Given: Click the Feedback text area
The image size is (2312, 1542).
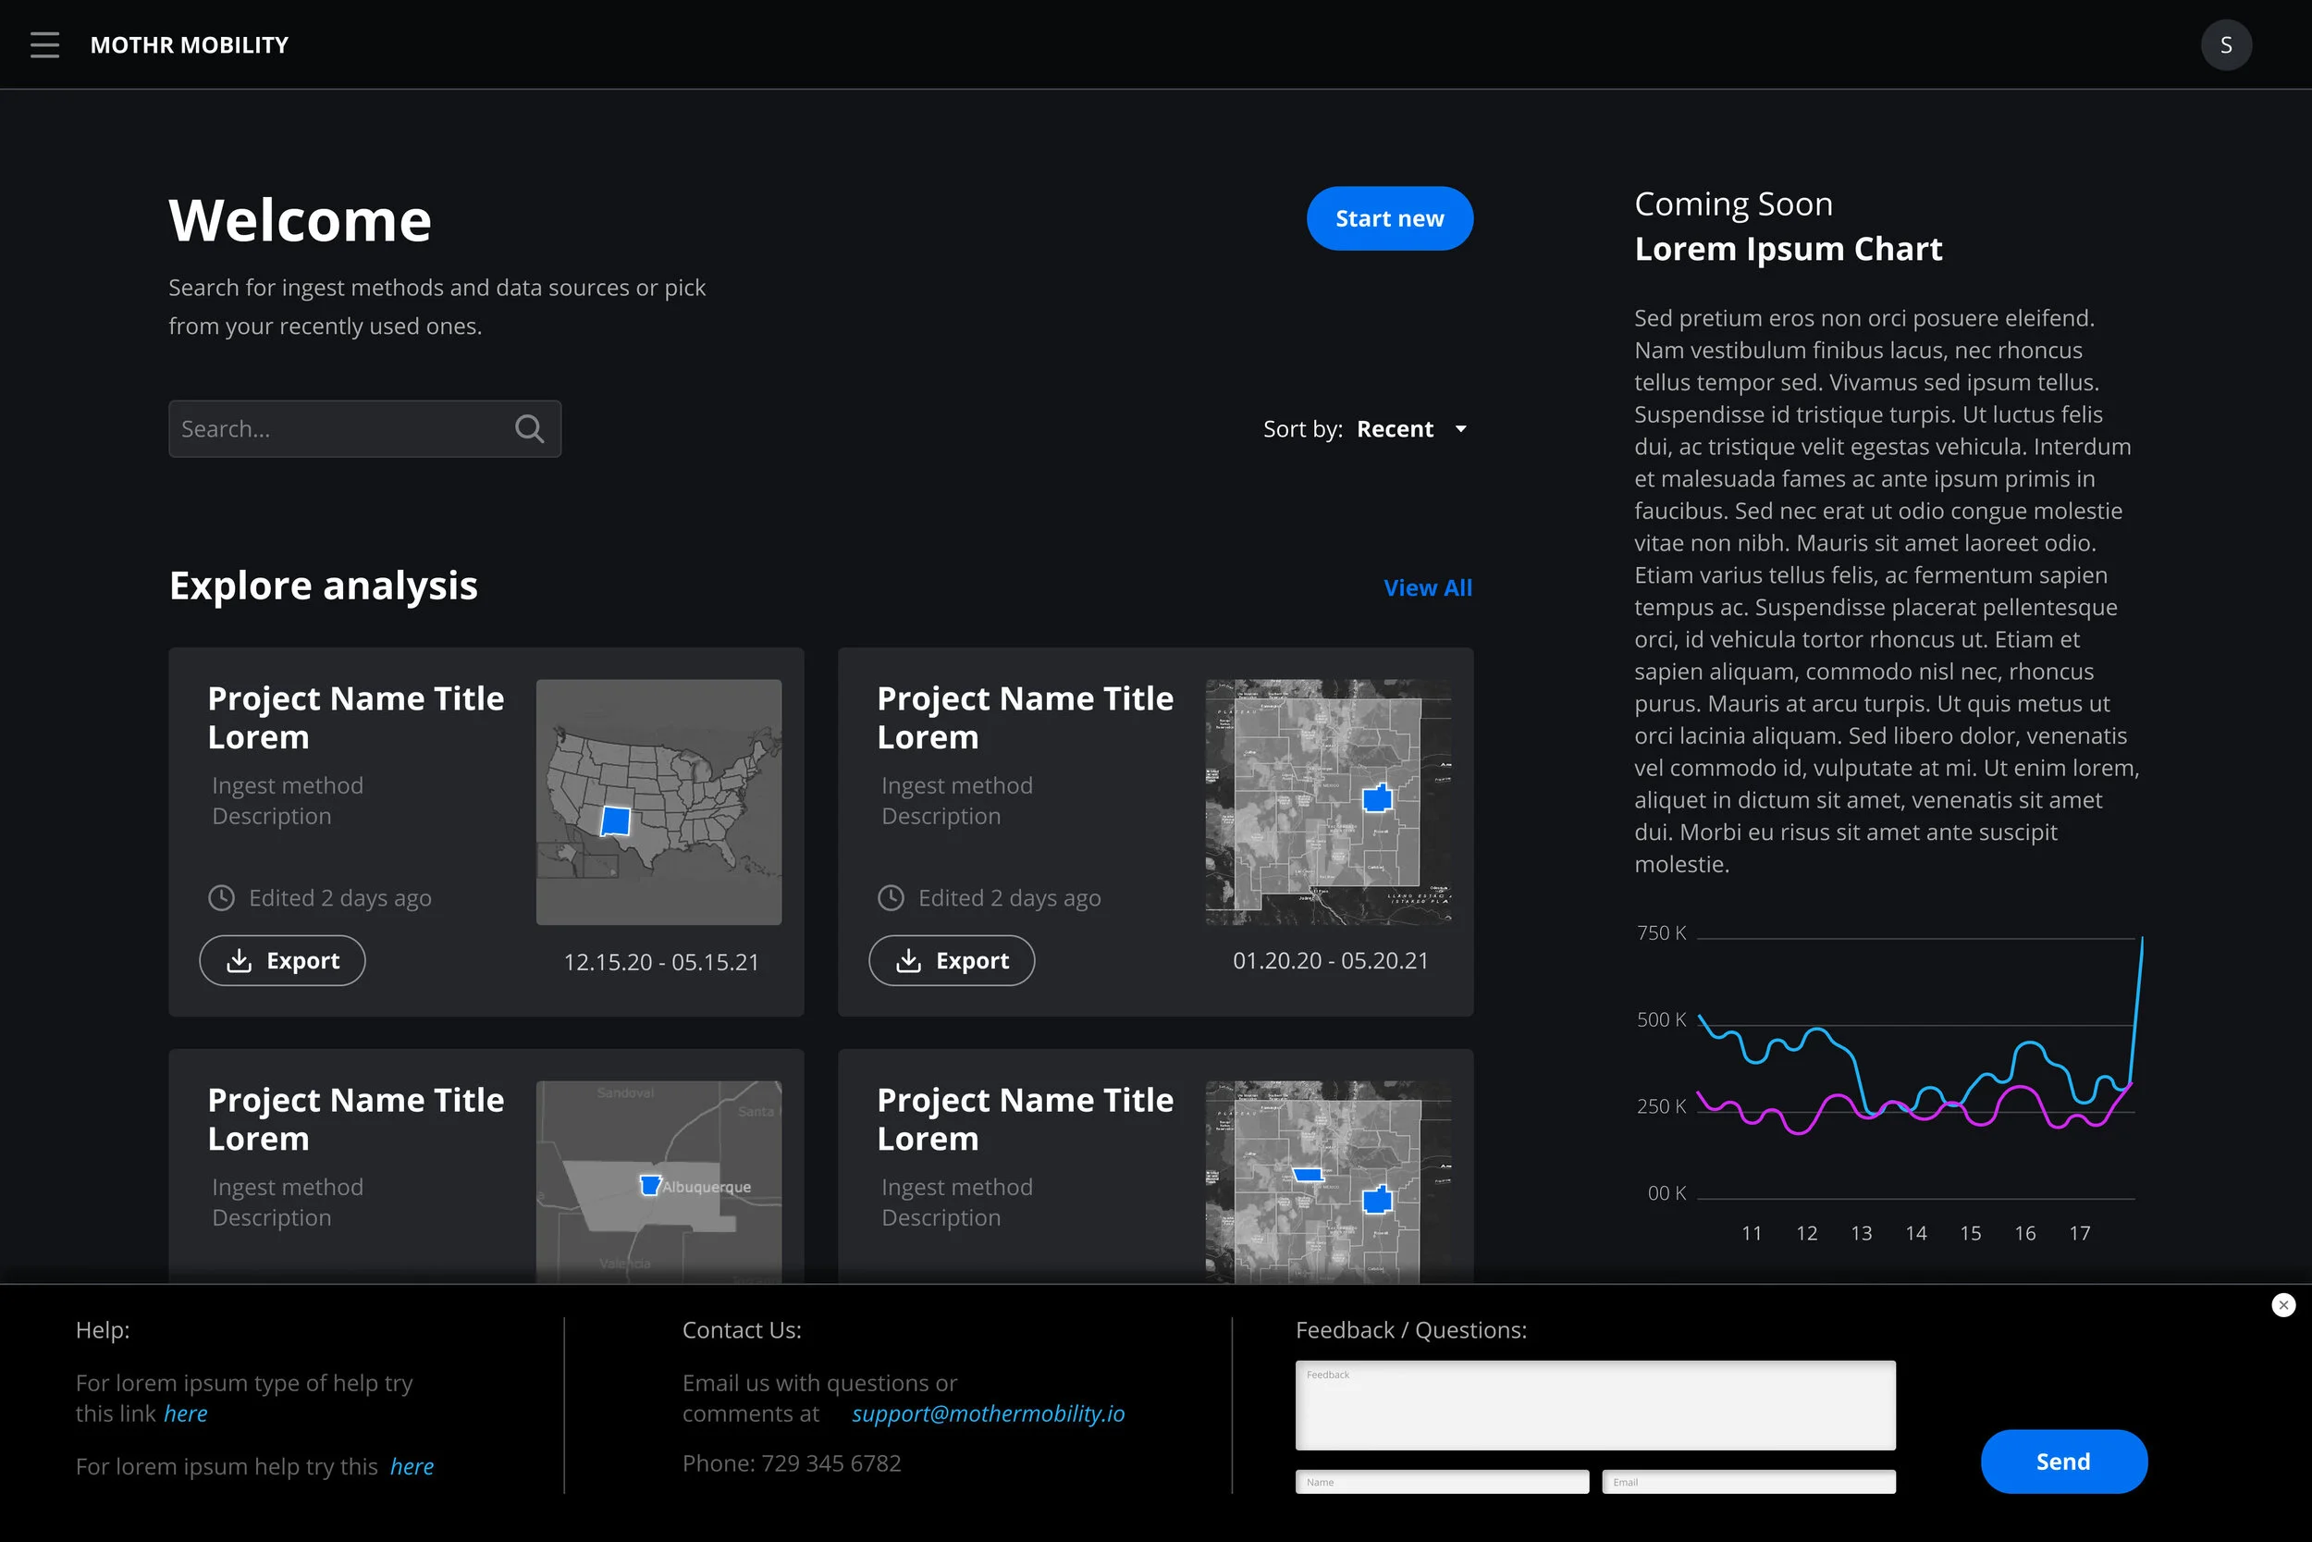Looking at the screenshot, I should [1594, 1406].
